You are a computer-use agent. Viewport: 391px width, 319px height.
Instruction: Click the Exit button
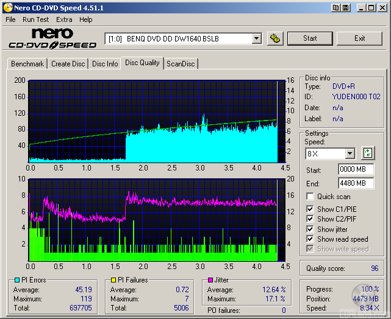(x=359, y=38)
